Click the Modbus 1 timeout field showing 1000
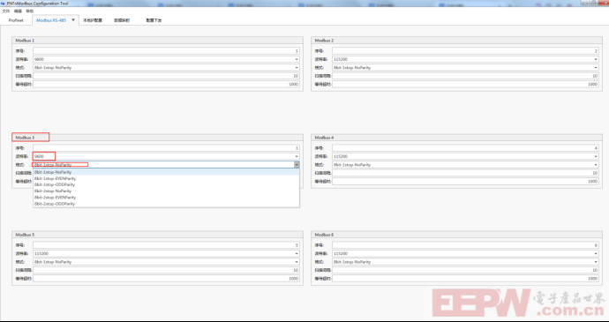Screen dimensions: 609x322 pyautogui.click(x=166, y=85)
